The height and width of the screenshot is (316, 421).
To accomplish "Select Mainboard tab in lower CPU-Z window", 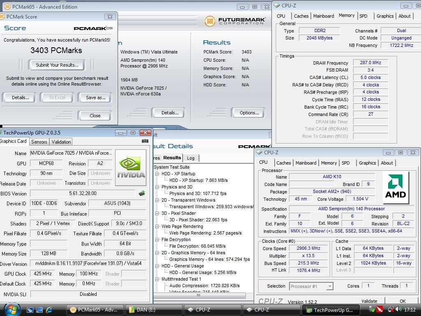I will tap(306, 163).
